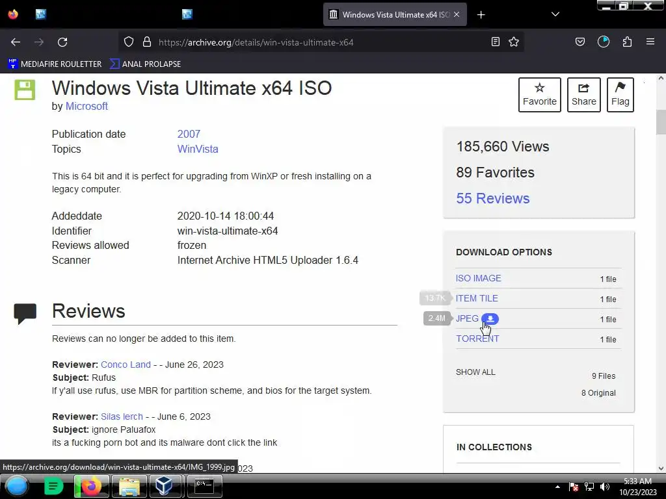Click the 9 Files text
Image resolution: width=666 pixels, height=499 pixels.
(604, 376)
